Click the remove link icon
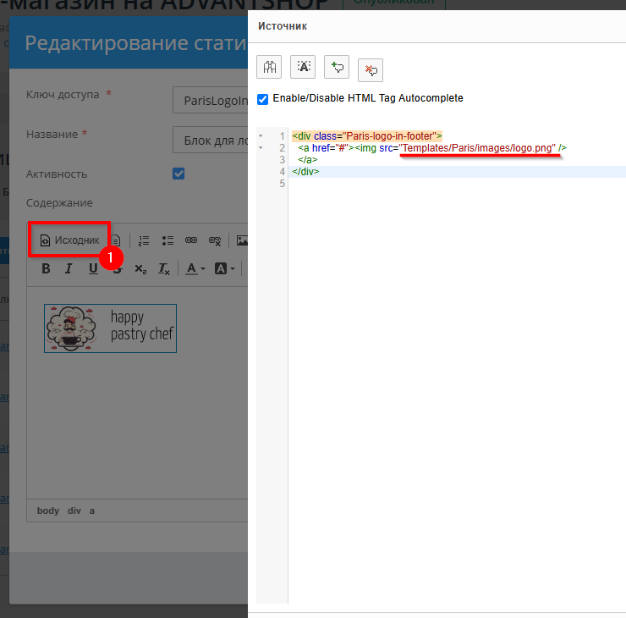This screenshot has height=618, width=626. [215, 240]
